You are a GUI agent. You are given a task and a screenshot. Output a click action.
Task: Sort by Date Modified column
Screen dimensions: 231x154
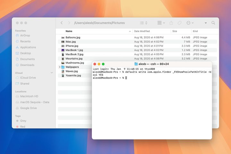pos(142,31)
